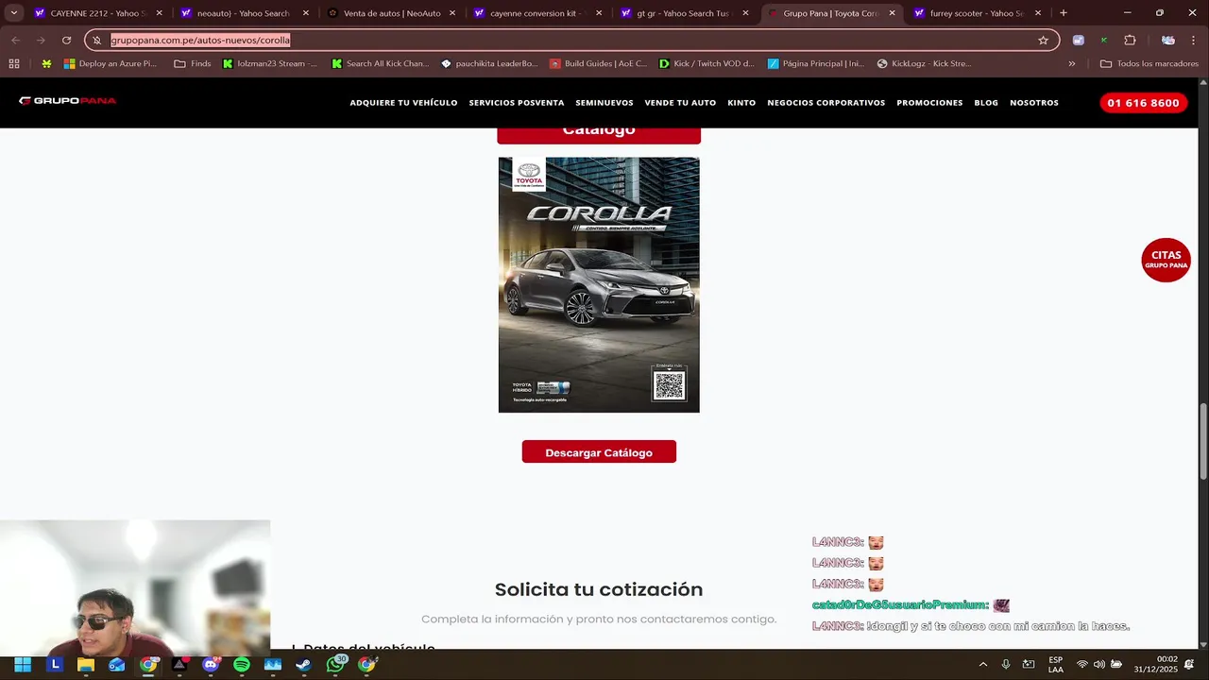Open volume control speaker icon
Screen dimensions: 1209x680
pos(1099,665)
